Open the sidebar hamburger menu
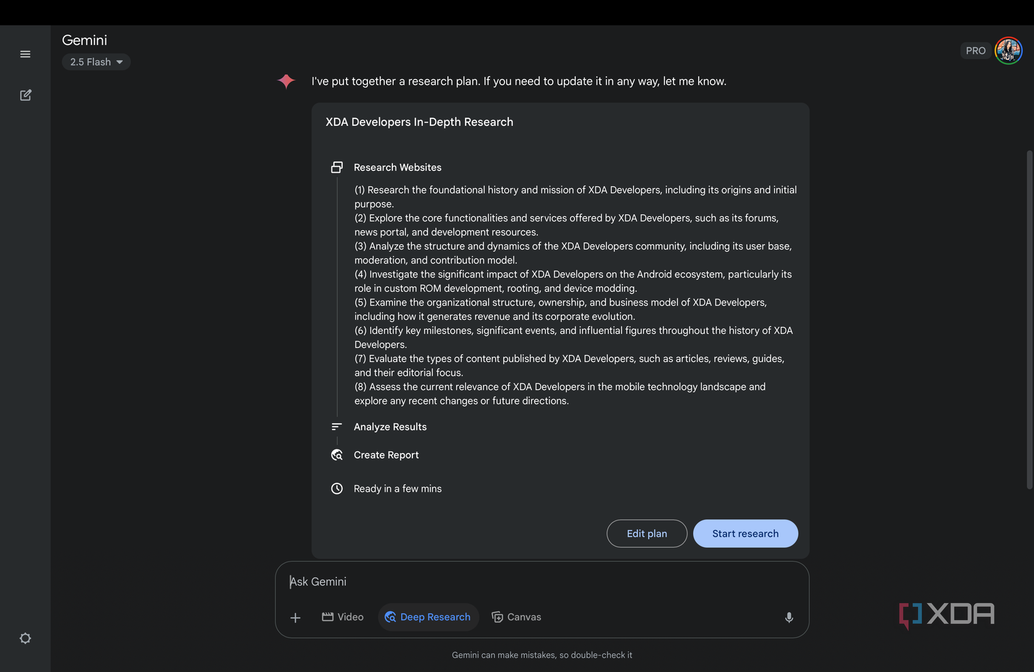This screenshot has height=672, width=1034. 25,54
